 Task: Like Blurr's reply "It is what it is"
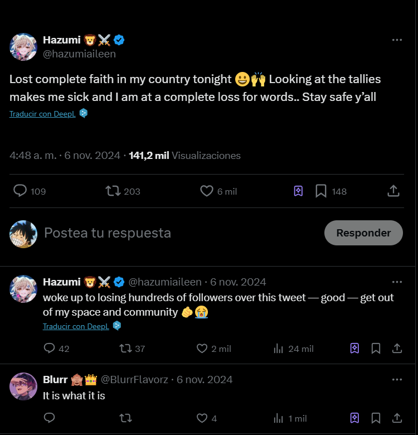(x=202, y=418)
